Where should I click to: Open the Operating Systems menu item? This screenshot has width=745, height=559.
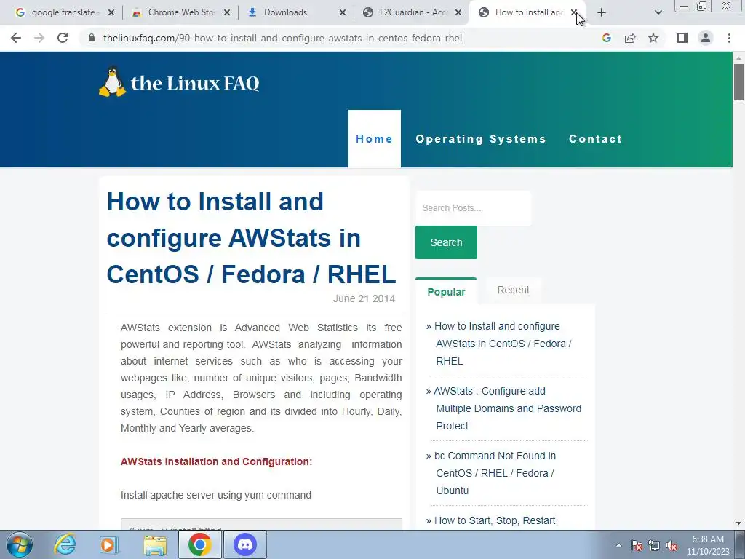click(481, 139)
